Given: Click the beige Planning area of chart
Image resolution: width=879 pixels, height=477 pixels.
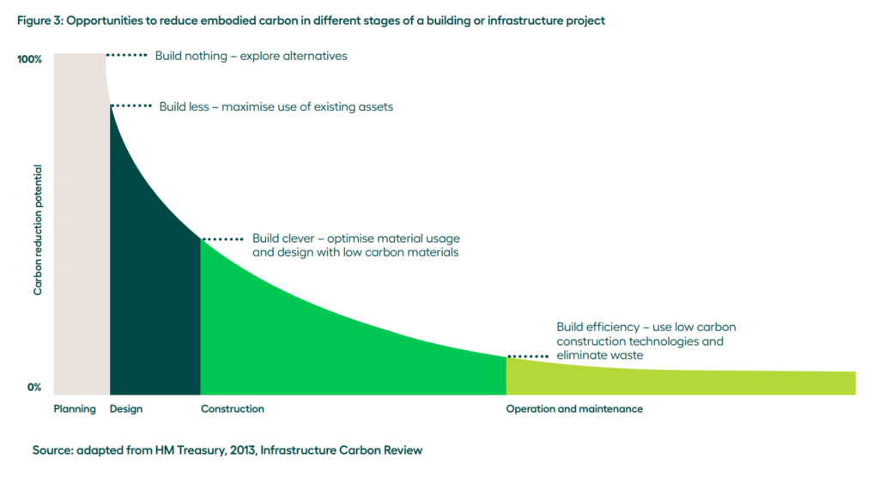Looking at the screenshot, I should point(80,224).
